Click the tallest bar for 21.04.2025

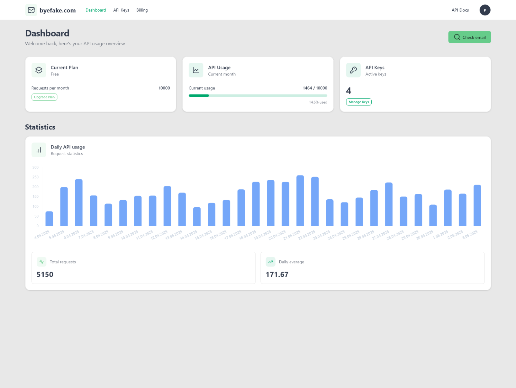pos(300,201)
